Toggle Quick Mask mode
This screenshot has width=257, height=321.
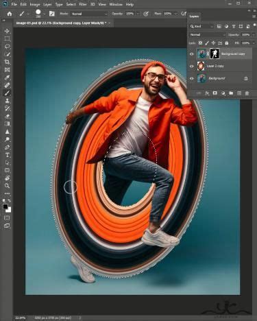[x=7, y=218]
